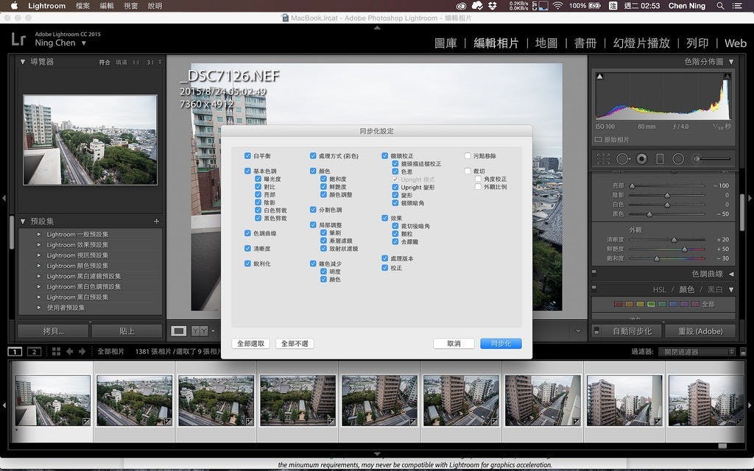754x471 pixels.
Task: Open the 開閉過濾器 filter dropdown
Action: [696, 352]
